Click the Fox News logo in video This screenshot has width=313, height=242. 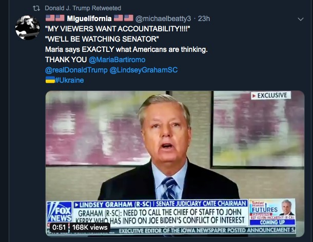click(60, 212)
